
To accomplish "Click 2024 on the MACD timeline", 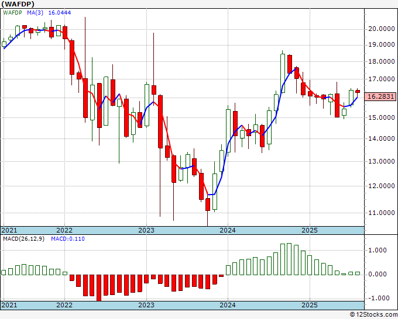I will (228, 305).
